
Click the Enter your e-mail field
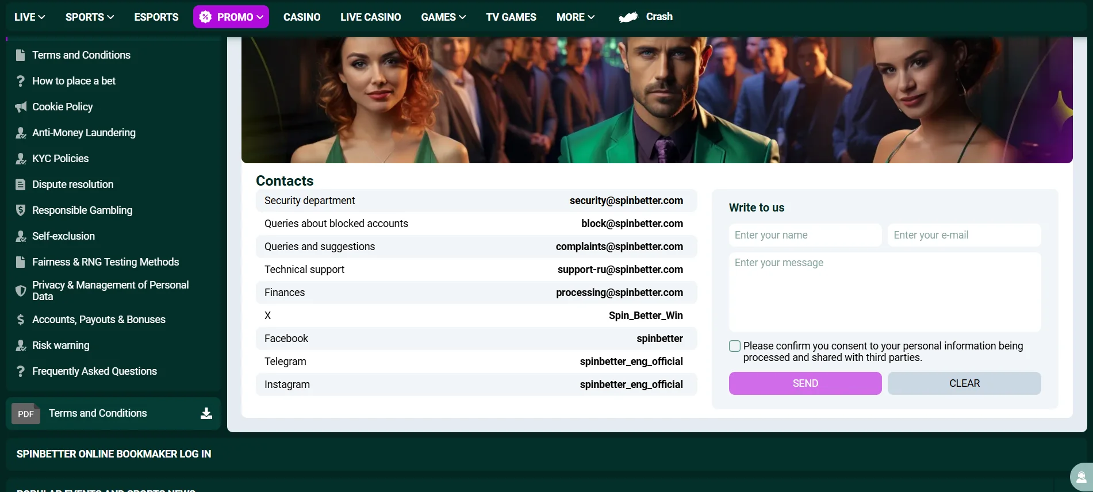point(964,235)
